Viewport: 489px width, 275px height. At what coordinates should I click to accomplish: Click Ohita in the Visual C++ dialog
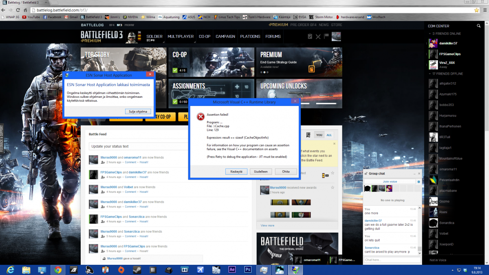click(x=286, y=172)
